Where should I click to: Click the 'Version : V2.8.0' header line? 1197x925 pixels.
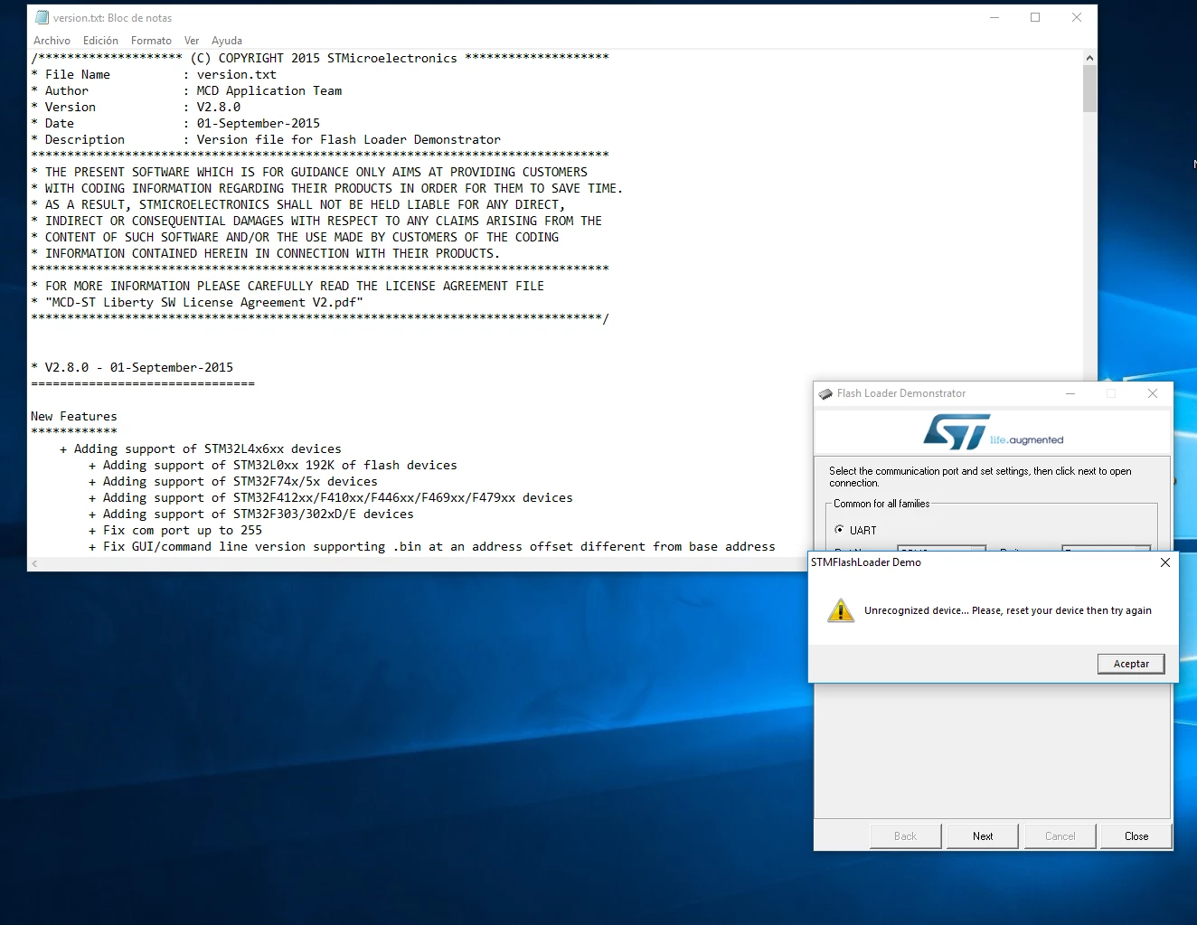136,107
